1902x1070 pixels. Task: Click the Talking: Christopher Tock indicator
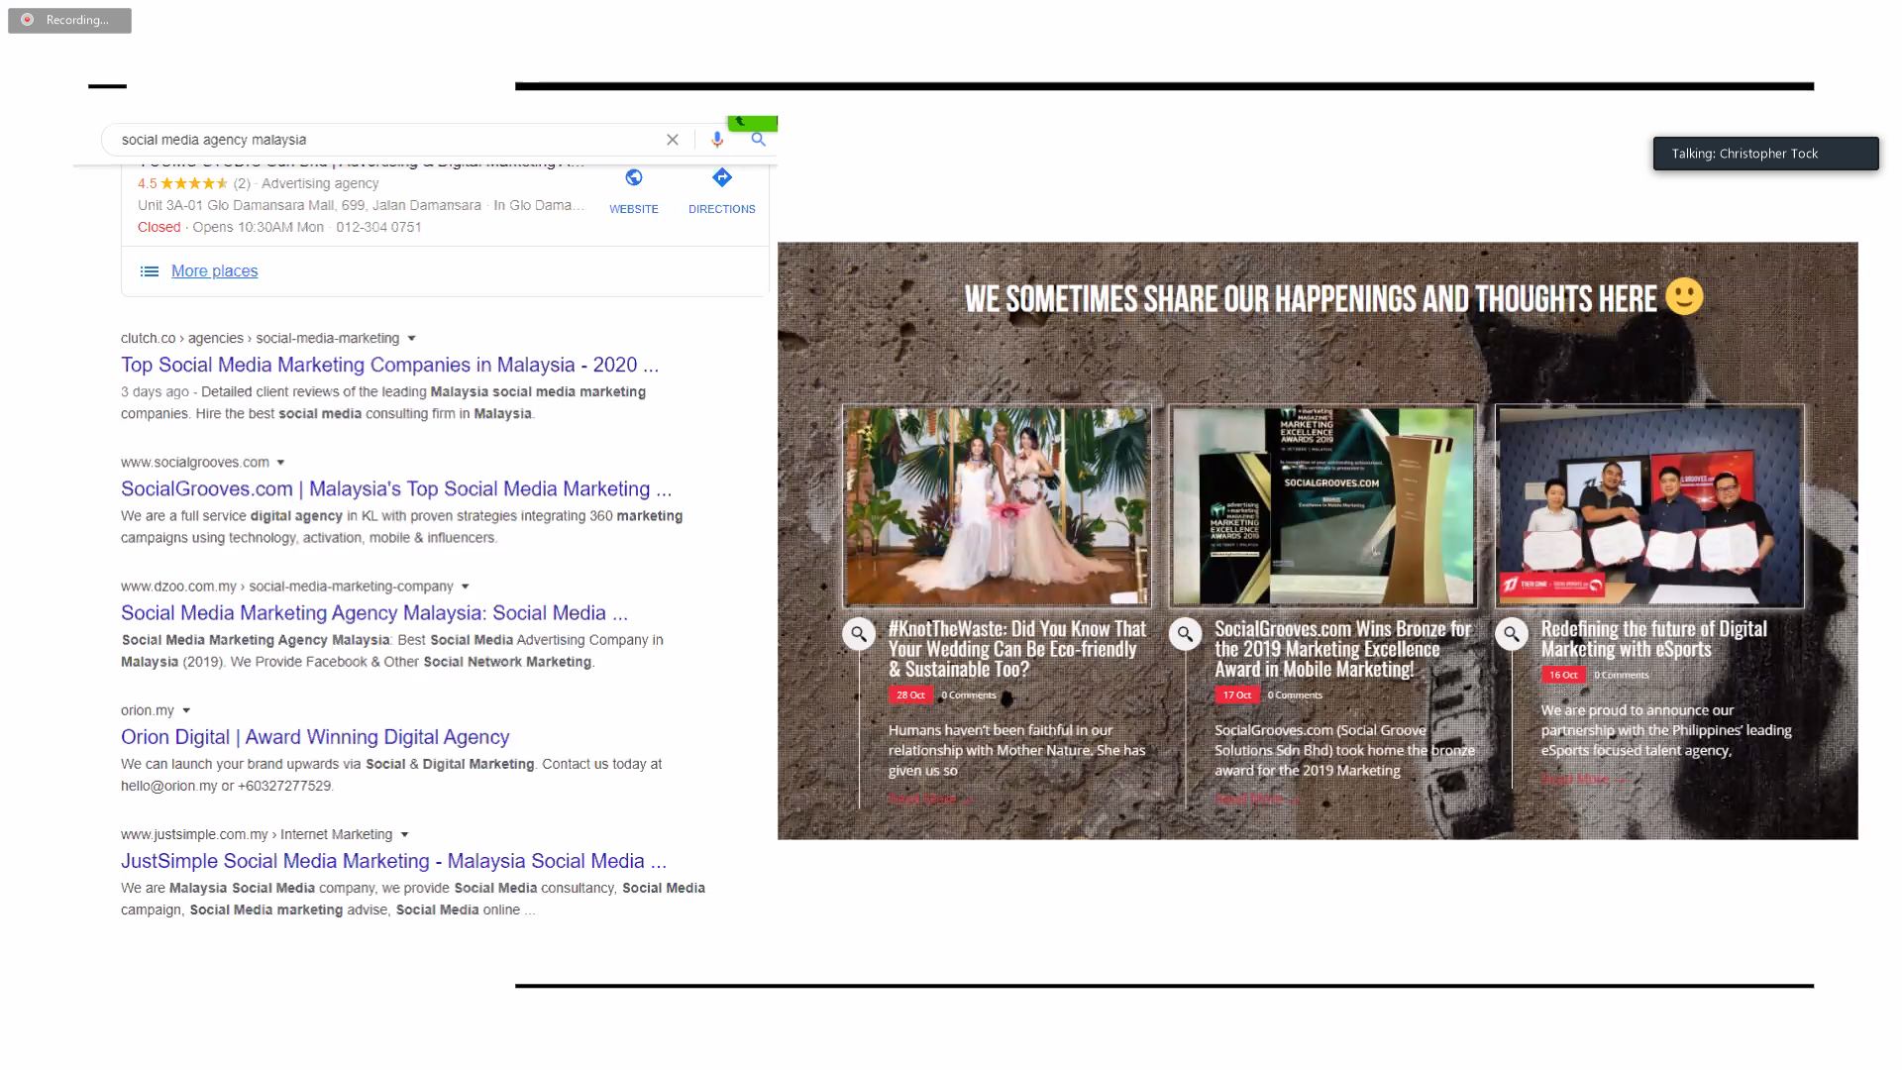[x=1765, y=154]
